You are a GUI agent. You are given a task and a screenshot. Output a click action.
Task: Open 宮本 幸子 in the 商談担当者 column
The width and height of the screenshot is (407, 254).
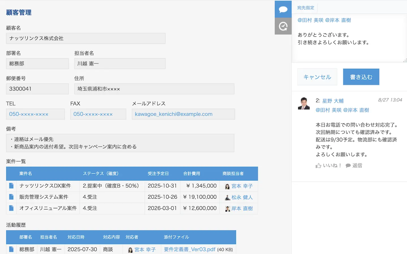tap(242, 186)
